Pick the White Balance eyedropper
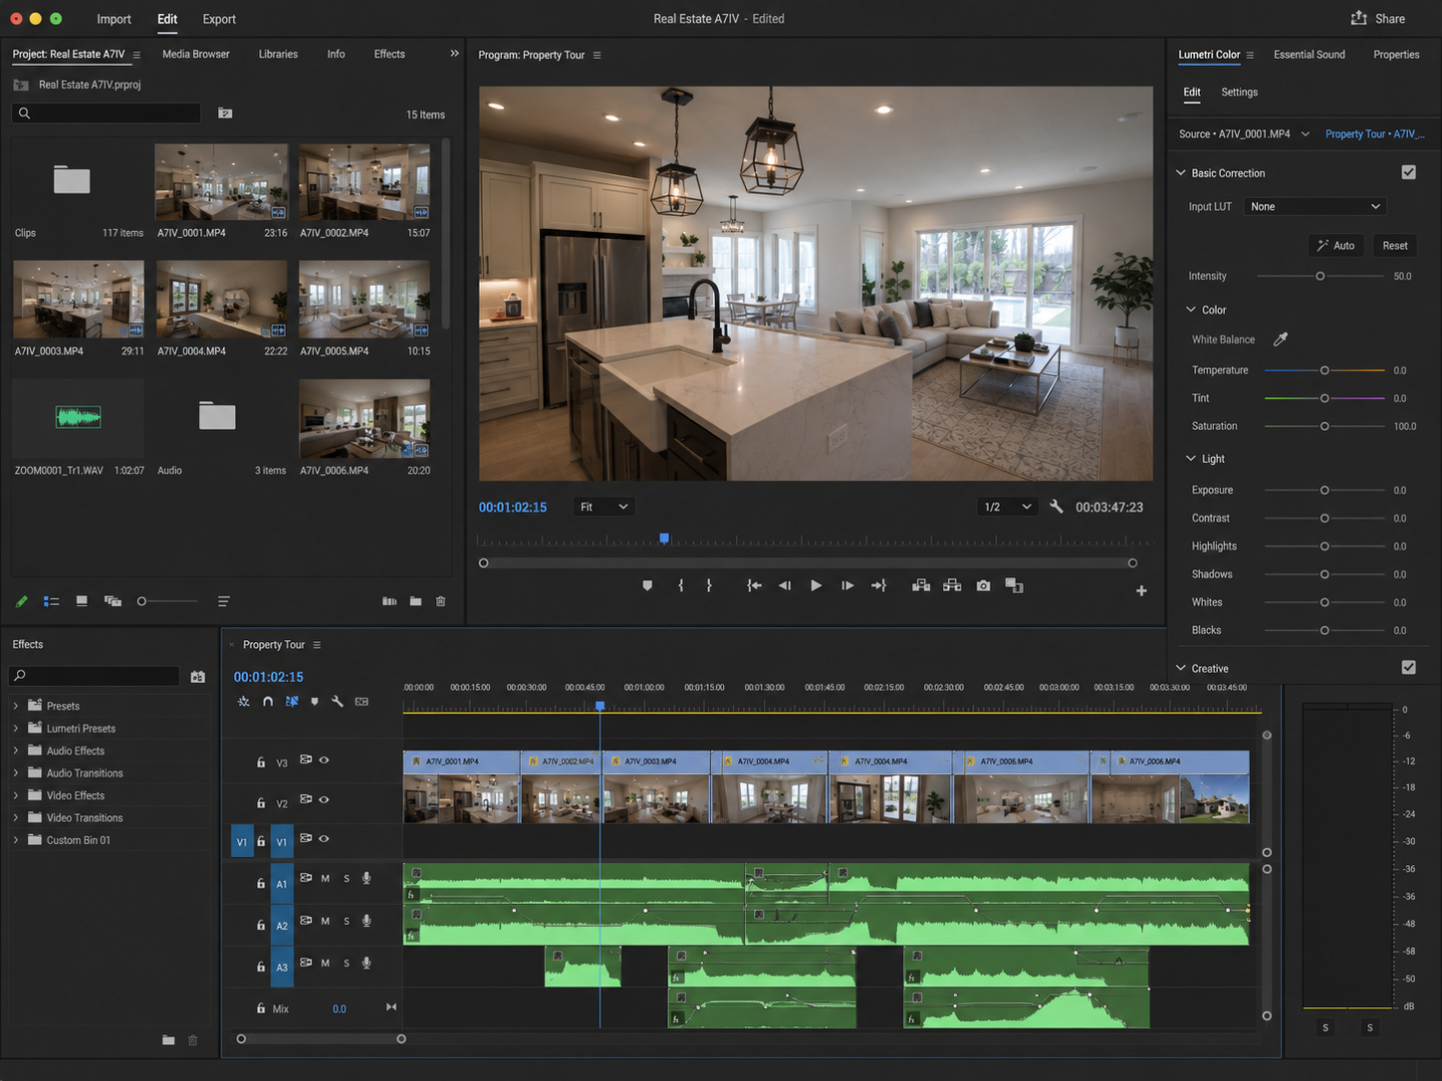The width and height of the screenshot is (1442, 1081). [x=1281, y=339]
